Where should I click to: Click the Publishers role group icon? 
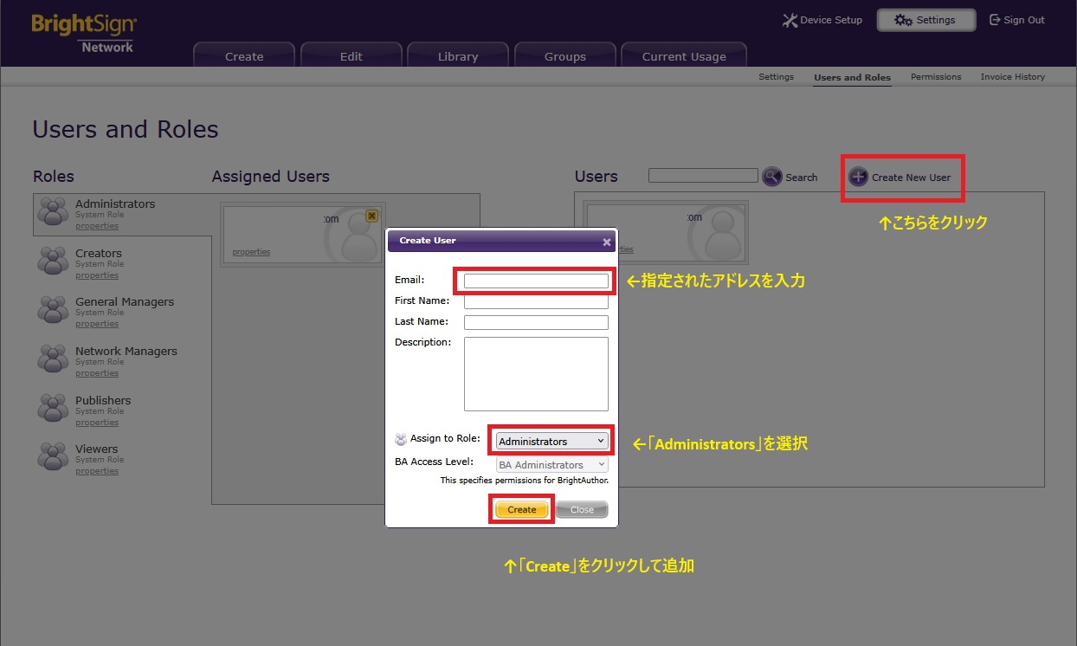(x=53, y=408)
